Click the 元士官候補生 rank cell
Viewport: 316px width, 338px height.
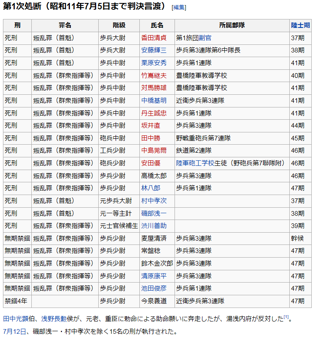click(x=119, y=226)
